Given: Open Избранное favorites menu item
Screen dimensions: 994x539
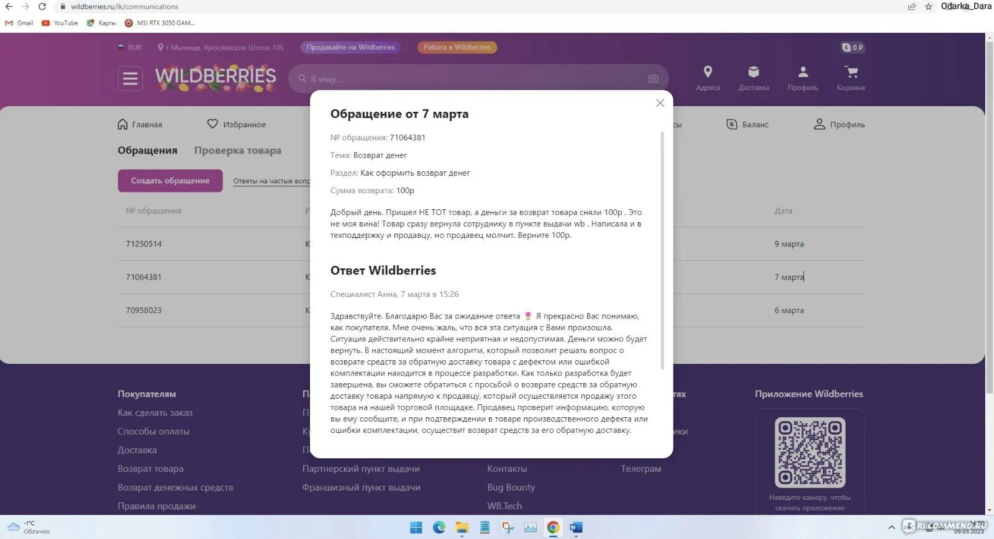Looking at the screenshot, I should (236, 124).
